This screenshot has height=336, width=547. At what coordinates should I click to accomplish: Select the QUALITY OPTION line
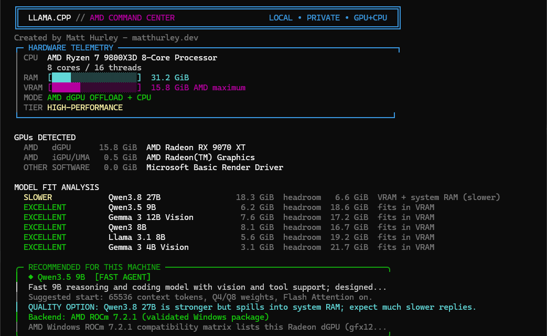[x=252, y=307]
